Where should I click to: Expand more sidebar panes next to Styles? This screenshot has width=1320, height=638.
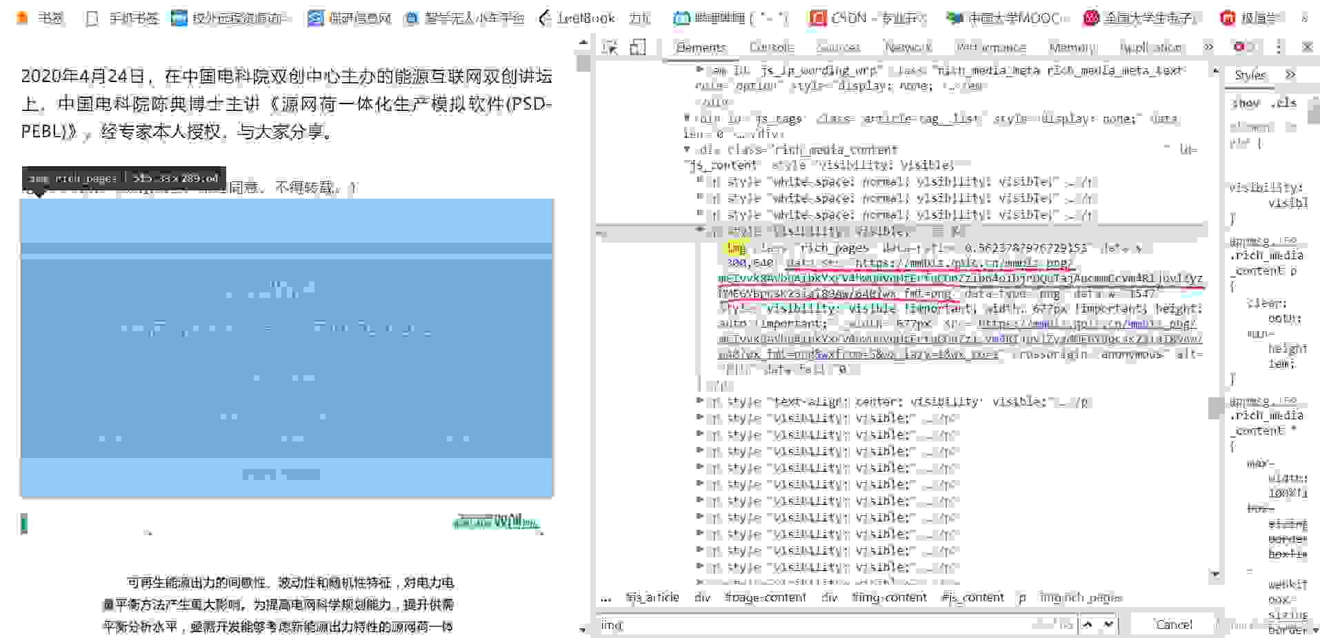1290,74
